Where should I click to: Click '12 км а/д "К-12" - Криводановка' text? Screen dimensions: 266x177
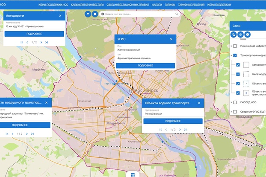(x=25, y=26)
